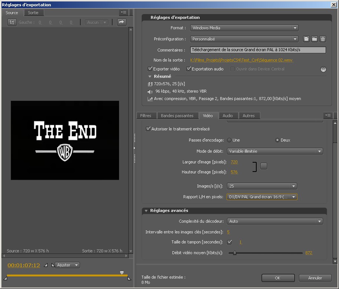Switch to the Source tab

[11, 13]
